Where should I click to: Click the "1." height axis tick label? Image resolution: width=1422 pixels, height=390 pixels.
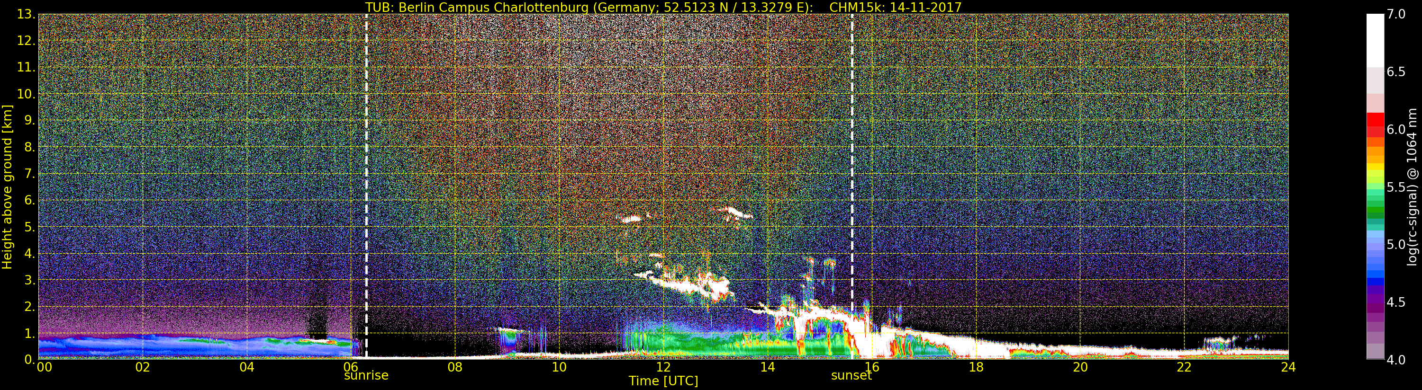tap(29, 333)
